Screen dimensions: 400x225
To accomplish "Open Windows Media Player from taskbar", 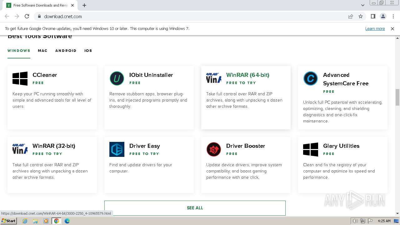I will 46,221.
